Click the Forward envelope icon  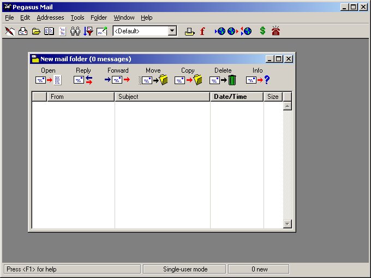(x=117, y=80)
